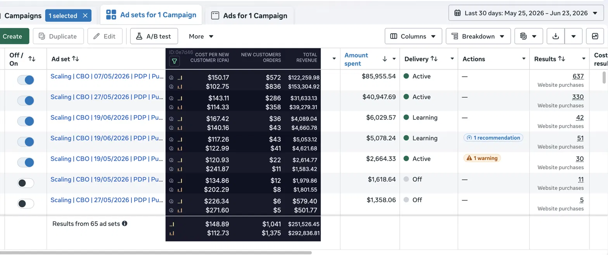This screenshot has width=608, height=255.
Task: Click the info icon beside the $150.17 CPA
Action: pos(171,78)
